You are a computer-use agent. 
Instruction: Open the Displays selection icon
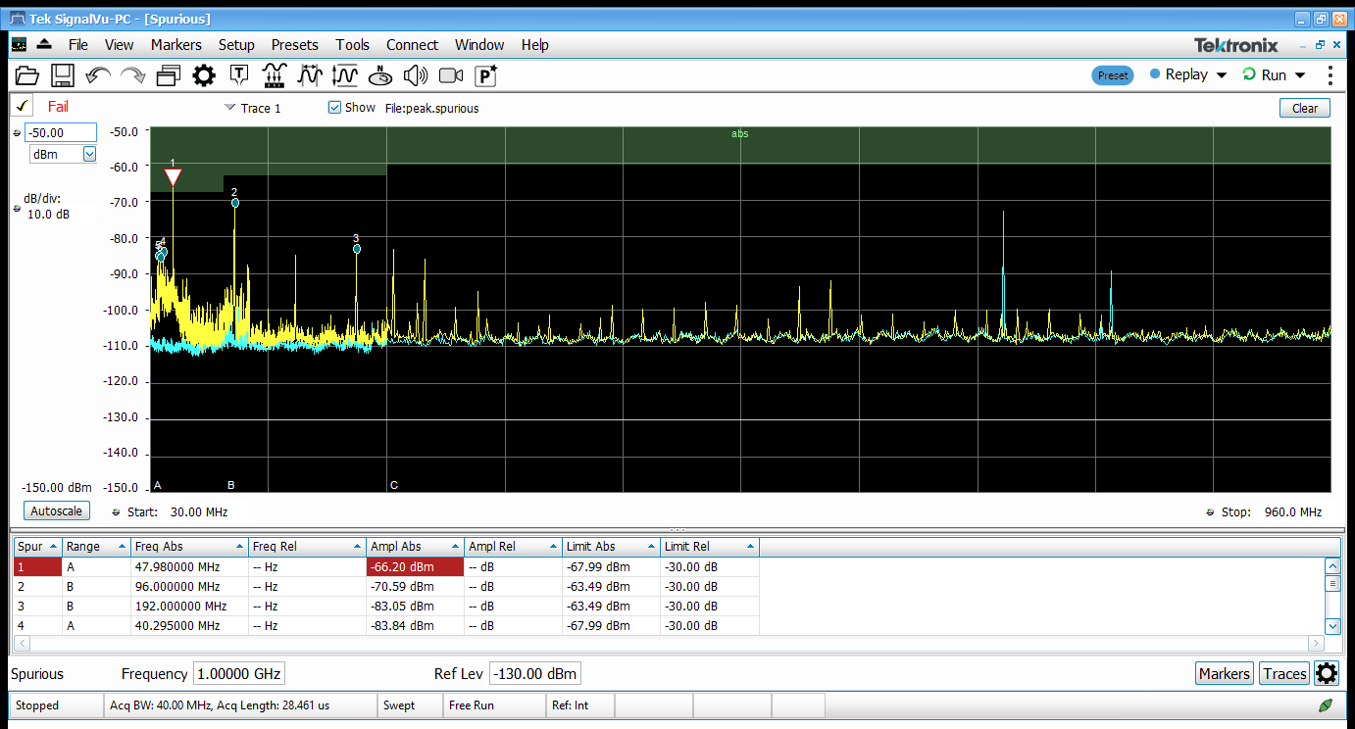(168, 74)
